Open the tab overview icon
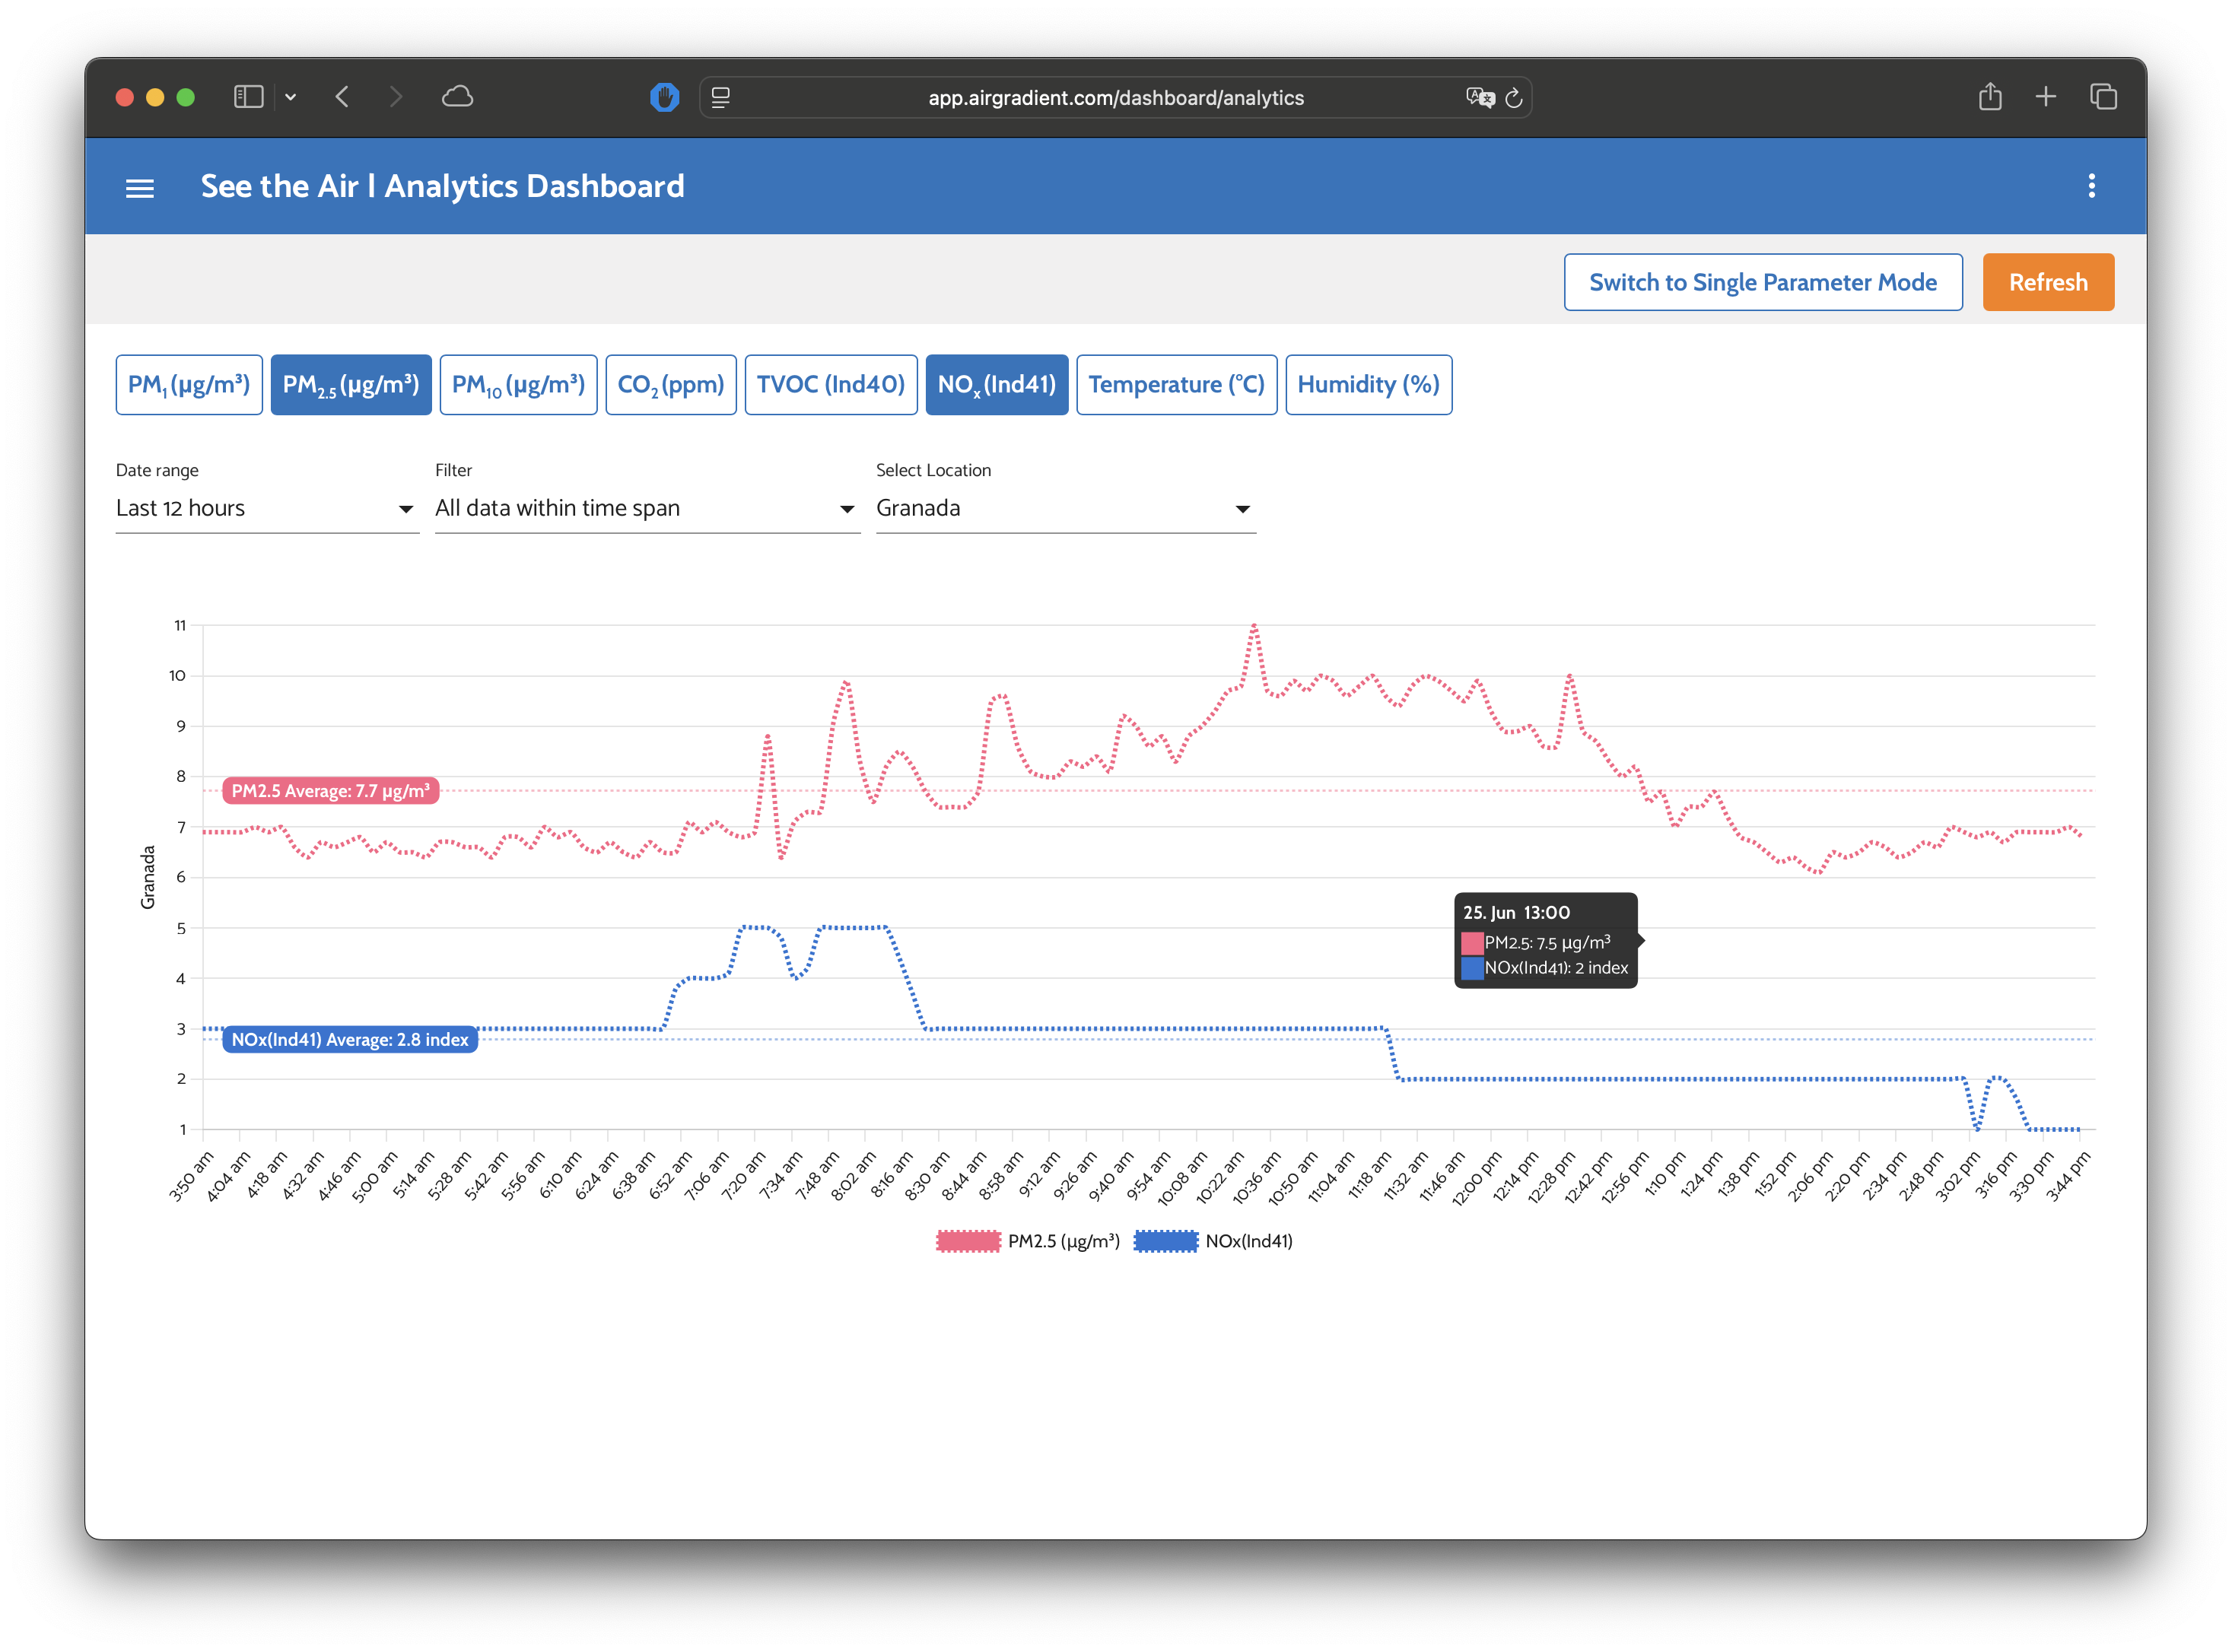Viewport: 2232px width, 1652px height. tap(2103, 97)
